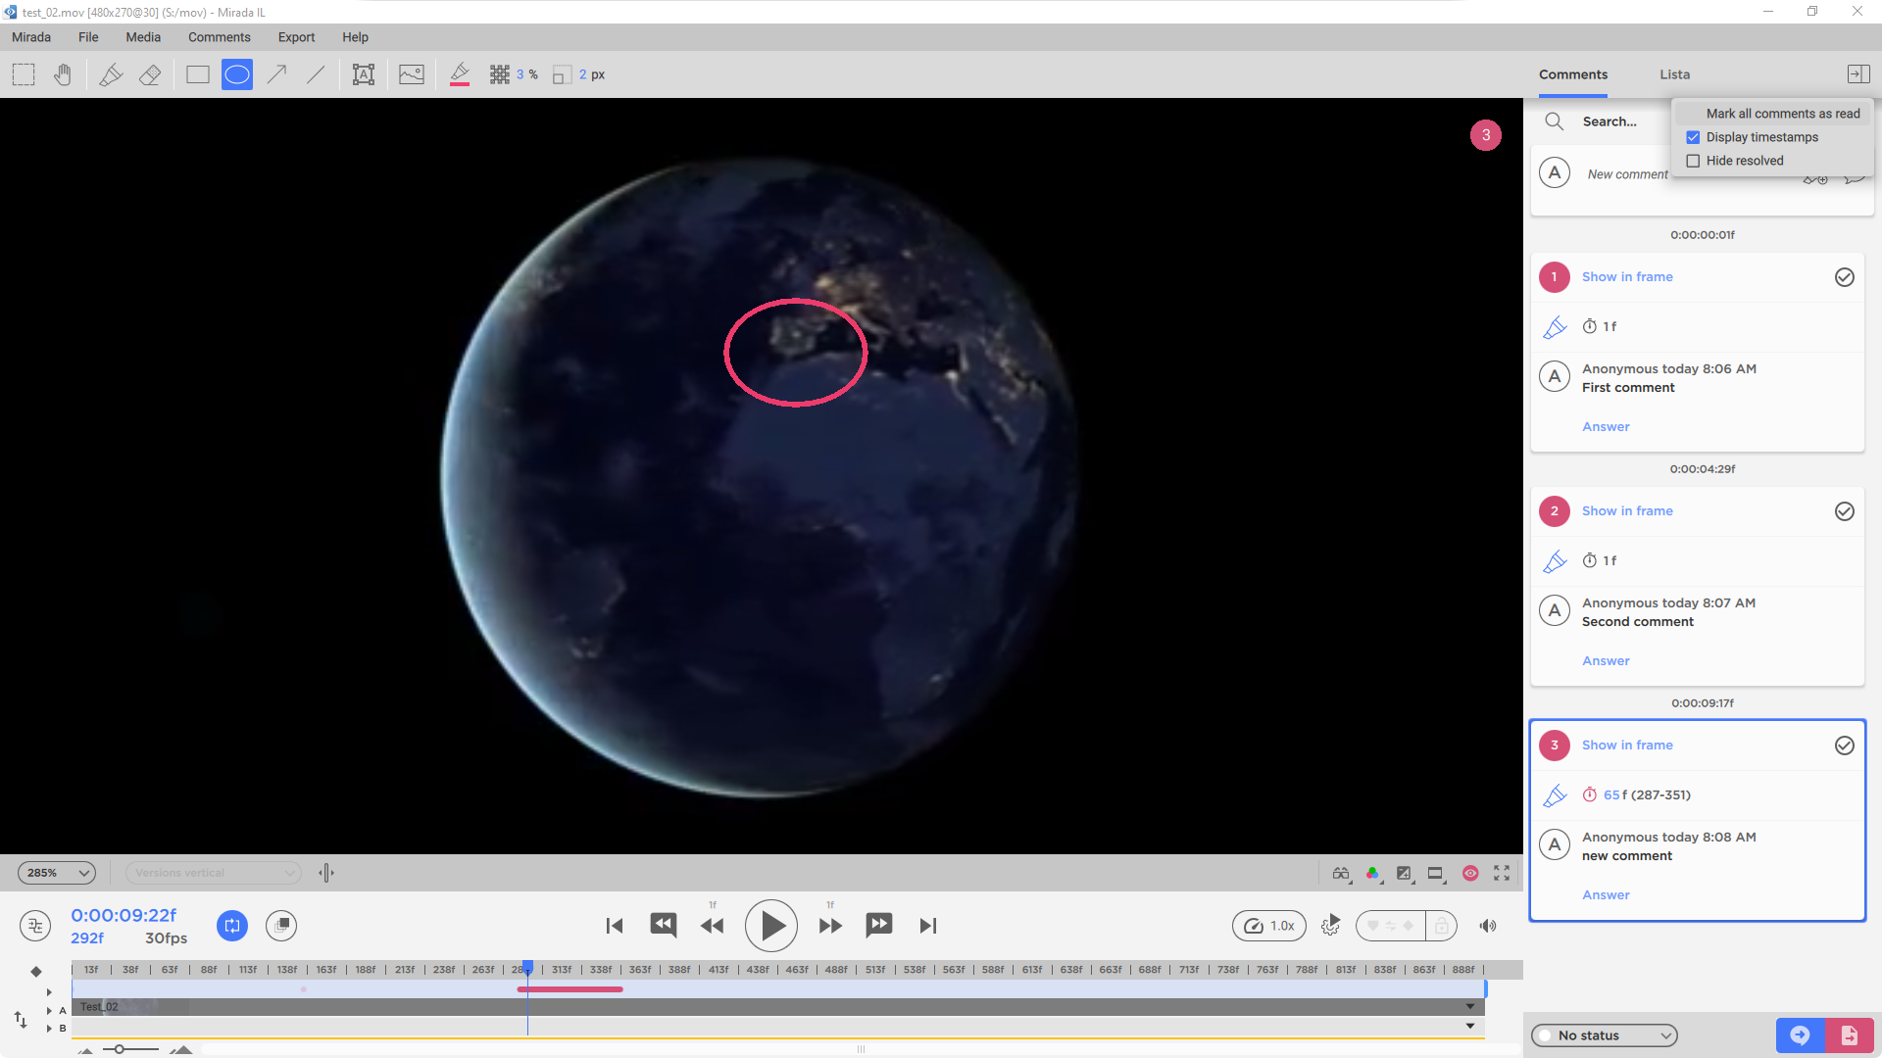
Task: Select the ellipse drawing tool
Action: click(237, 74)
